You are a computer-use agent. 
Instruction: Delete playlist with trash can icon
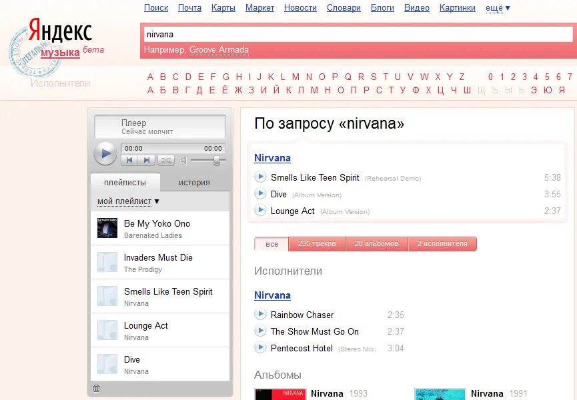97,388
